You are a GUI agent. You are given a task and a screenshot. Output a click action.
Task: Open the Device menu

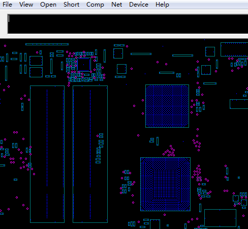(139, 5)
